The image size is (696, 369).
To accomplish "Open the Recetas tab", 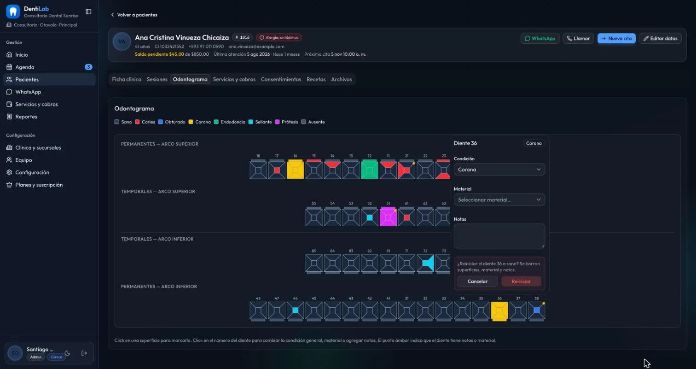I will [x=316, y=79].
